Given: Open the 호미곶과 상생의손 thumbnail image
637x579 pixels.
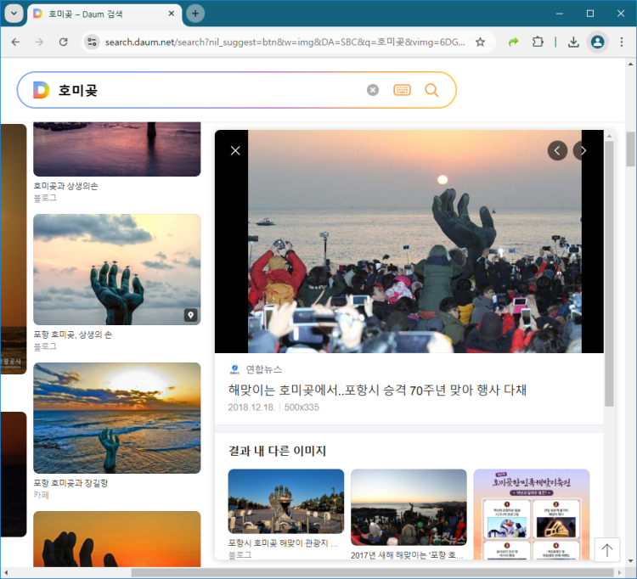Looking at the screenshot, I should click(117, 149).
